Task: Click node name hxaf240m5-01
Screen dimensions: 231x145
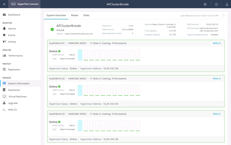Action: (x=57, y=43)
